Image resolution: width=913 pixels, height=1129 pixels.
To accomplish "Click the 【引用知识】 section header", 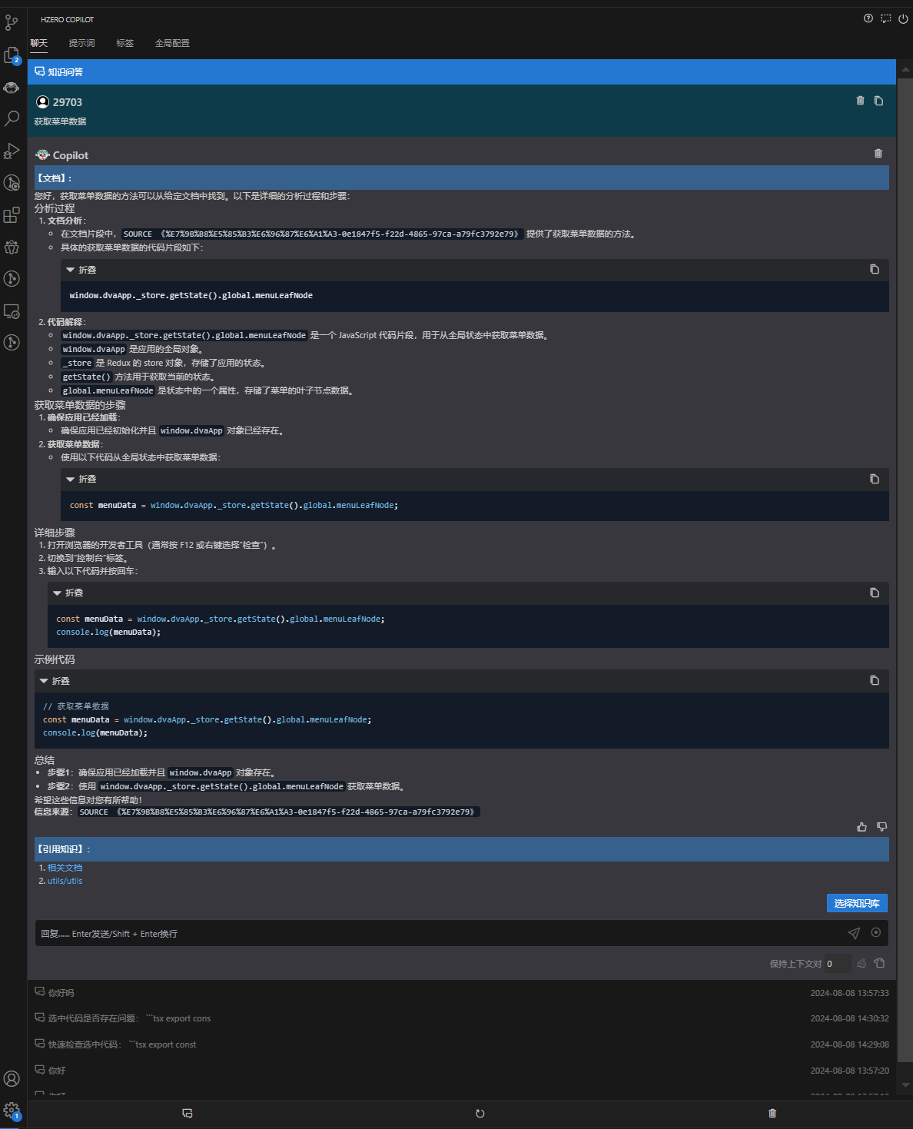I will [x=462, y=849].
